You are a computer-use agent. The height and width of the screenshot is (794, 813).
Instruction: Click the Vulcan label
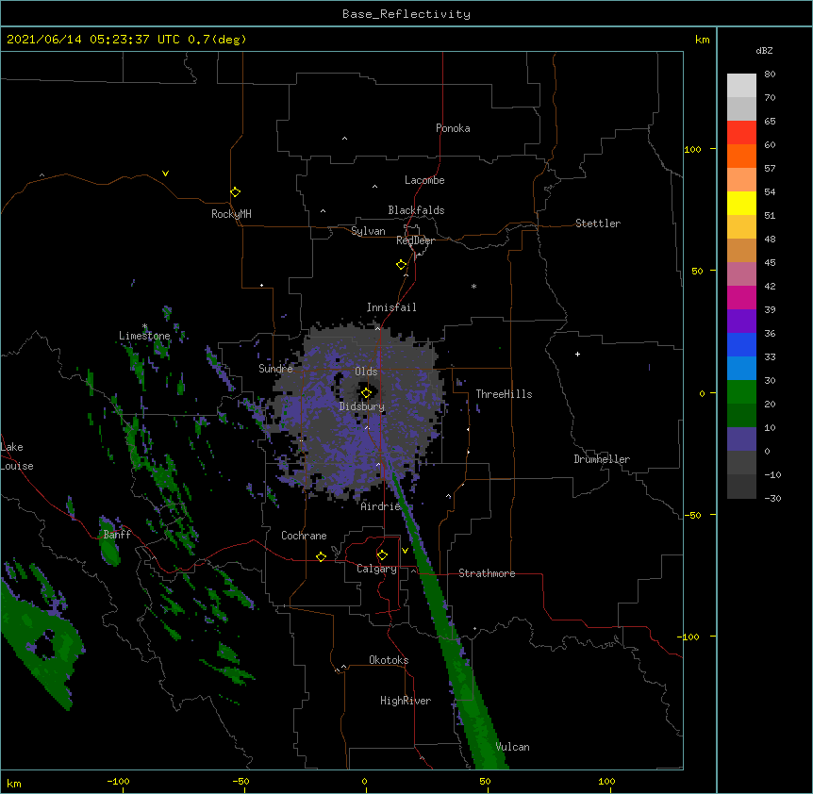pyautogui.click(x=512, y=747)
